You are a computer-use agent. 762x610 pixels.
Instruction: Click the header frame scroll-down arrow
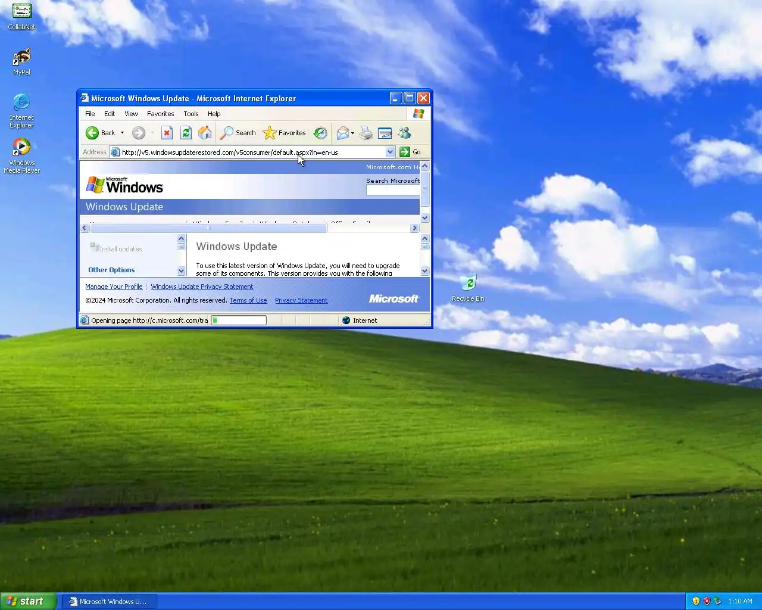pos(425,218)
